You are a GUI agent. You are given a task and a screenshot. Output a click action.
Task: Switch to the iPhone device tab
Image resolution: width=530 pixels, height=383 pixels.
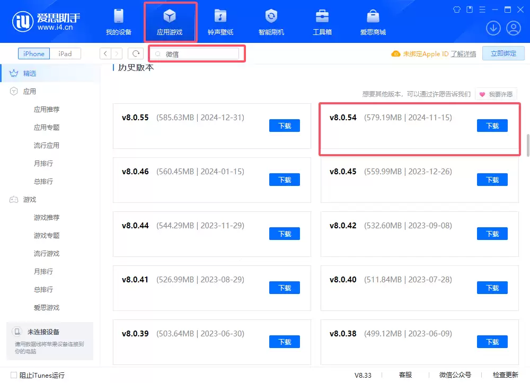33,54
